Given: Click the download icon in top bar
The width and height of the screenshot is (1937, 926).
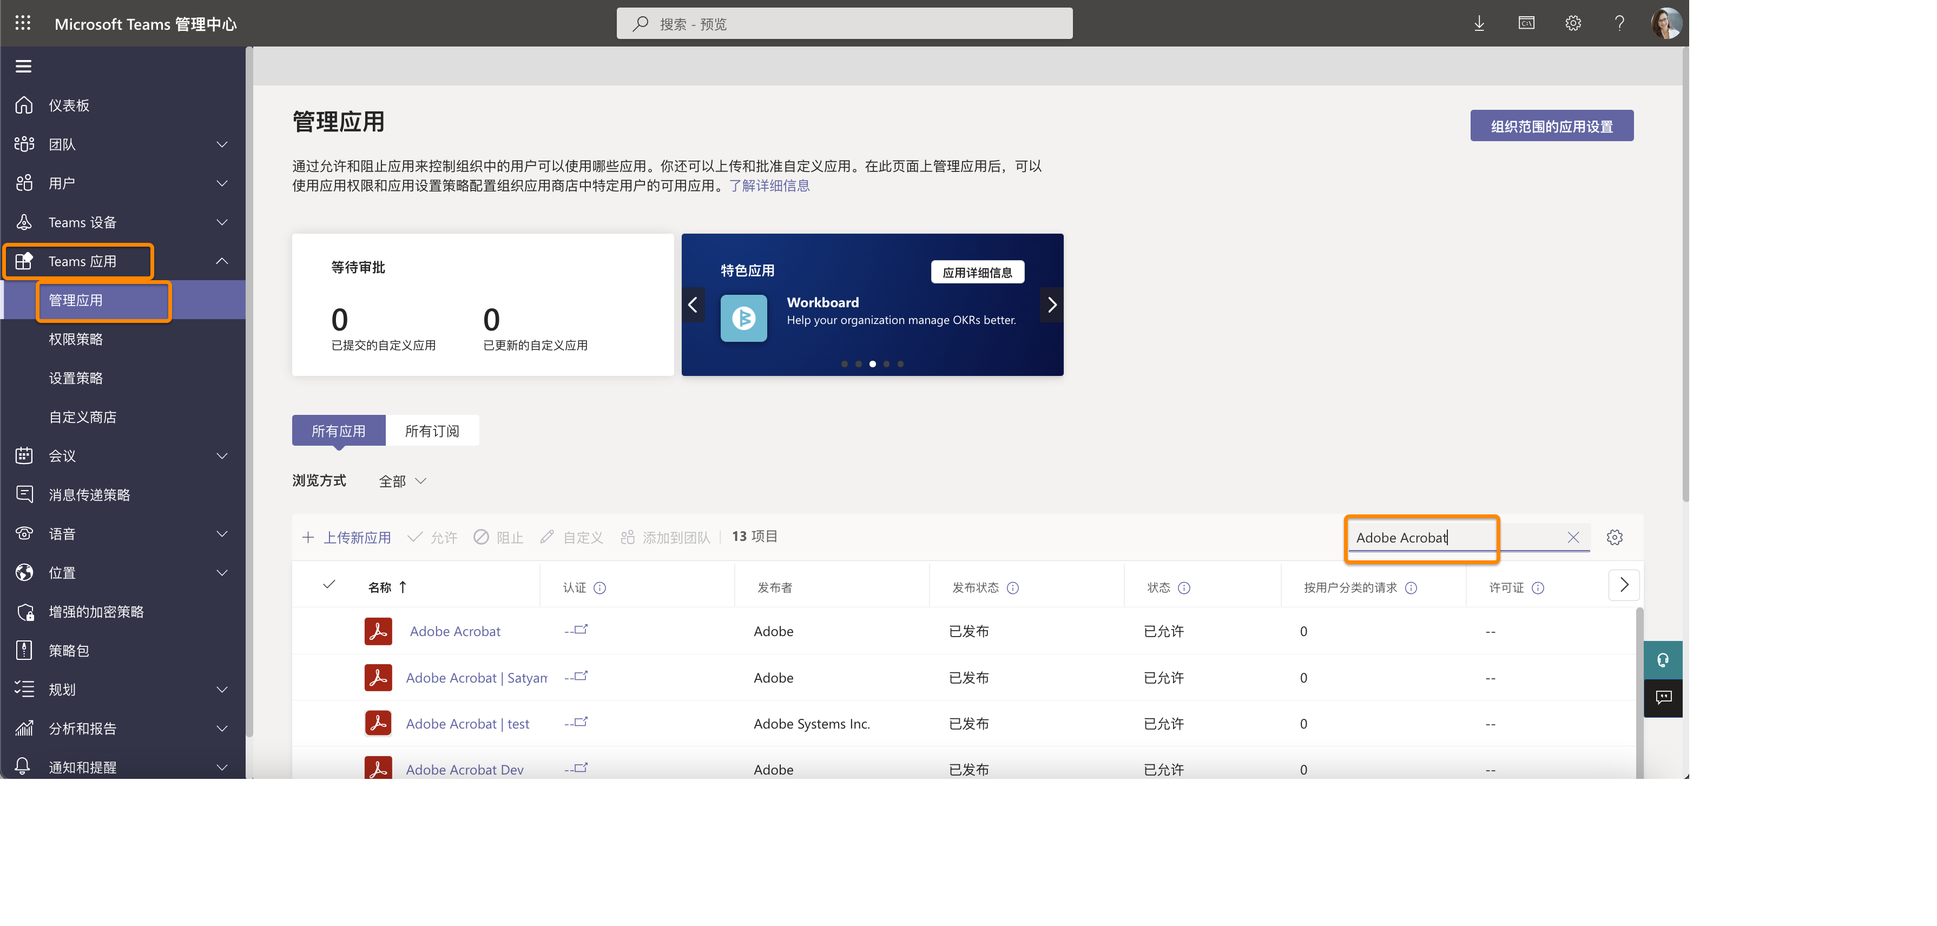Looking at the screenshot, I should [x=1479, y=23].
